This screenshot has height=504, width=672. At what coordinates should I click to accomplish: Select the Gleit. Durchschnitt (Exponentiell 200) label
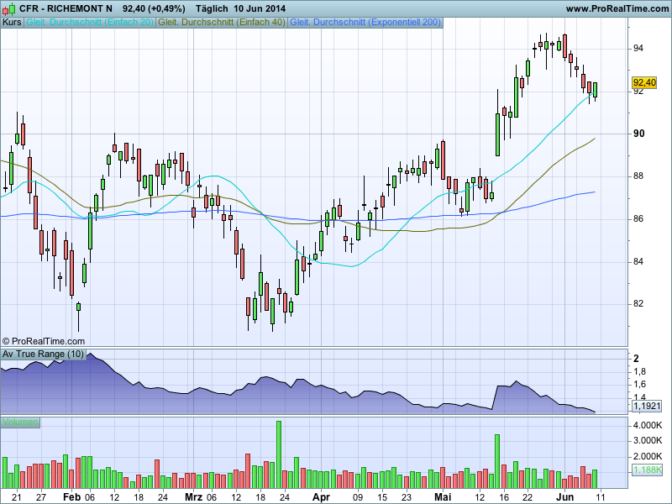[x=365, y=23]
